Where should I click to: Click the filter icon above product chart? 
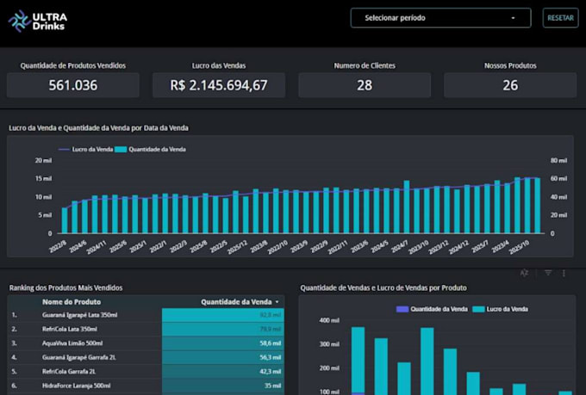tap(548, 273)
